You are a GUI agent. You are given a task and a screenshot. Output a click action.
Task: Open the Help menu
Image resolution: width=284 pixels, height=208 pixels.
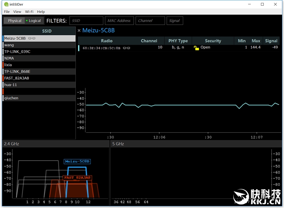coord(41,12)
